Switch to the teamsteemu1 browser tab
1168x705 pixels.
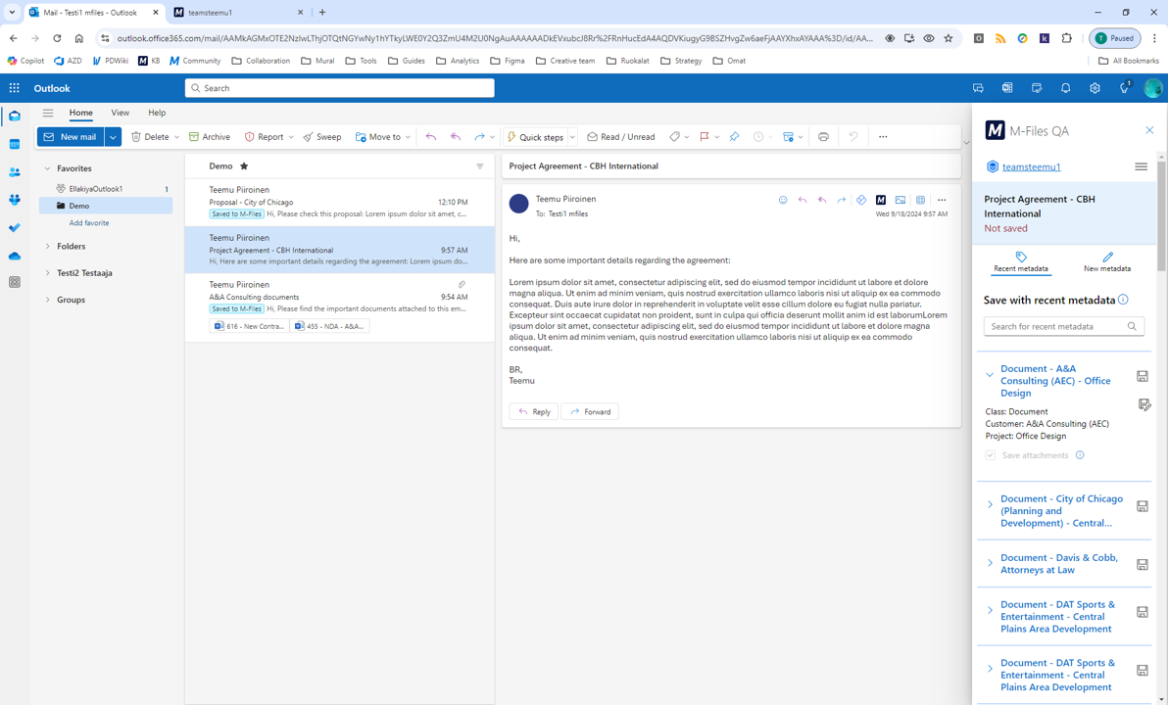click(238, 12)
